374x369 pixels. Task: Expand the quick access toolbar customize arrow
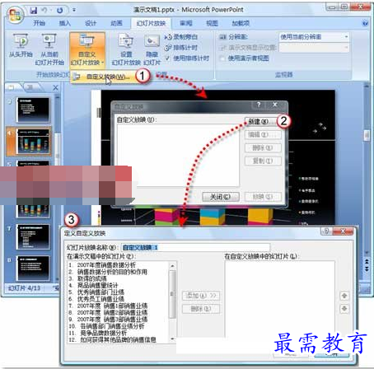coord(74,10)
